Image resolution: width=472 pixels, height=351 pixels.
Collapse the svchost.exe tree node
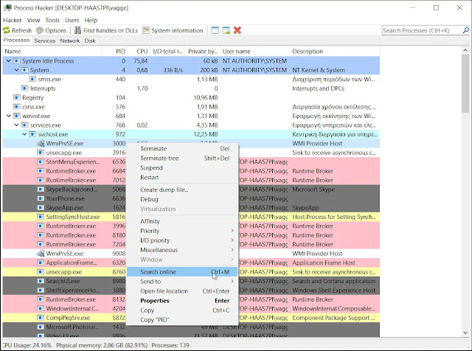24,134
